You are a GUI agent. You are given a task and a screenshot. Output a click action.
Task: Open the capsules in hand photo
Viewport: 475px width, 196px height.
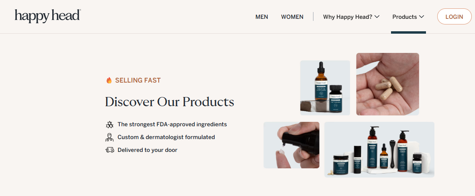(x=387, y=84)
